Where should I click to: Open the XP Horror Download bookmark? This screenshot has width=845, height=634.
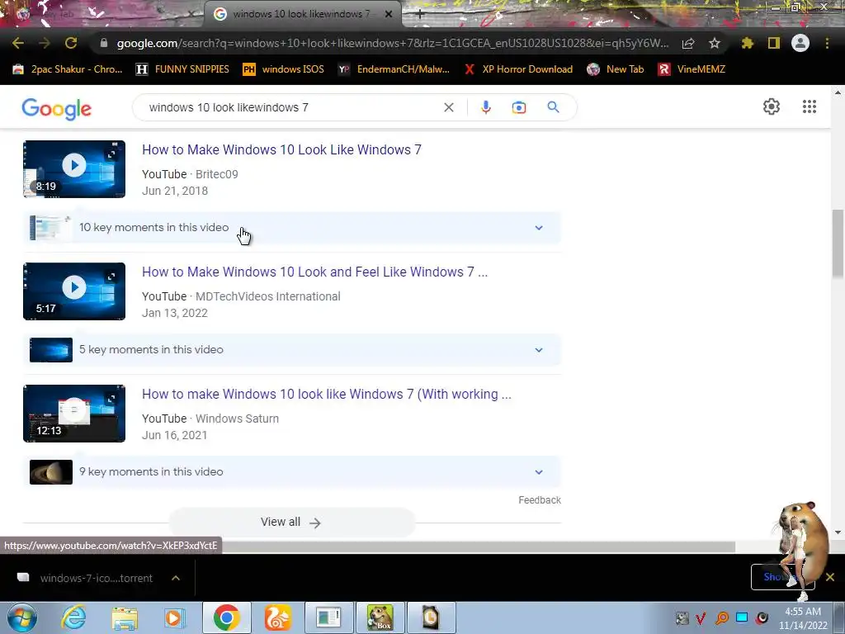click(519, 69)
